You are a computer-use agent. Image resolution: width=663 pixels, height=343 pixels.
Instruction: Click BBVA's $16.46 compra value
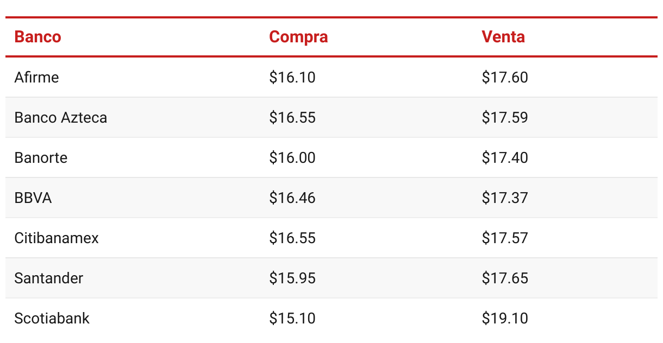click(292, 198)
